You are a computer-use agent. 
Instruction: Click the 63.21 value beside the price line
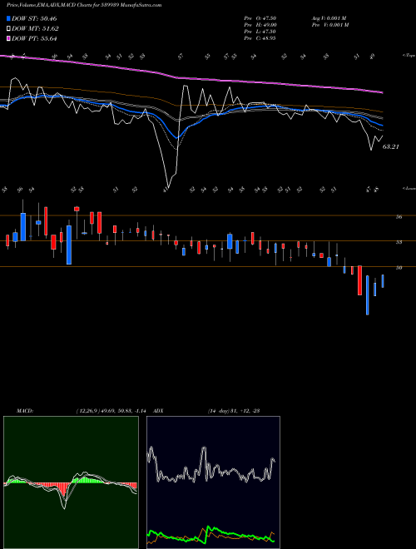coord(391,146)
